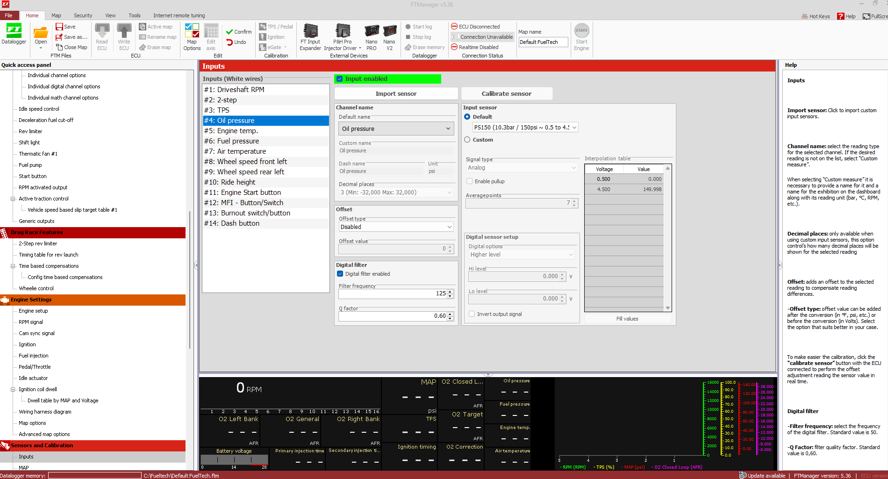Open the PS150 sensor model dropdown
888x479 pixels.
pyautogui.click(x=525, y=127)
